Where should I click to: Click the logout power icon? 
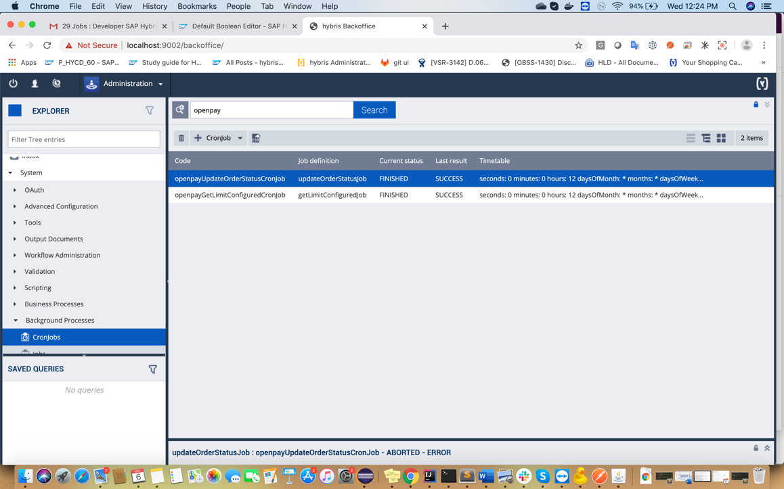13,84
